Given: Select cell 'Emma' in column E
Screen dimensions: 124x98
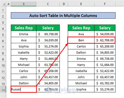Looking at the screenshot, I should click(x=81, y=59).
